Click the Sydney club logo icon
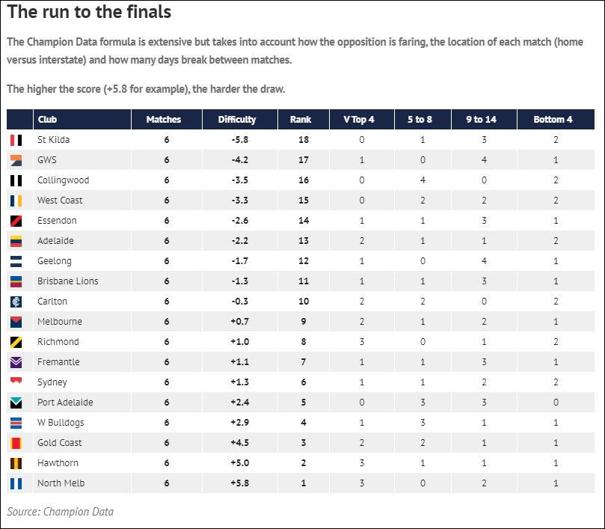The height and width of the screenshot is (529, 605). [x=16, y=381]
